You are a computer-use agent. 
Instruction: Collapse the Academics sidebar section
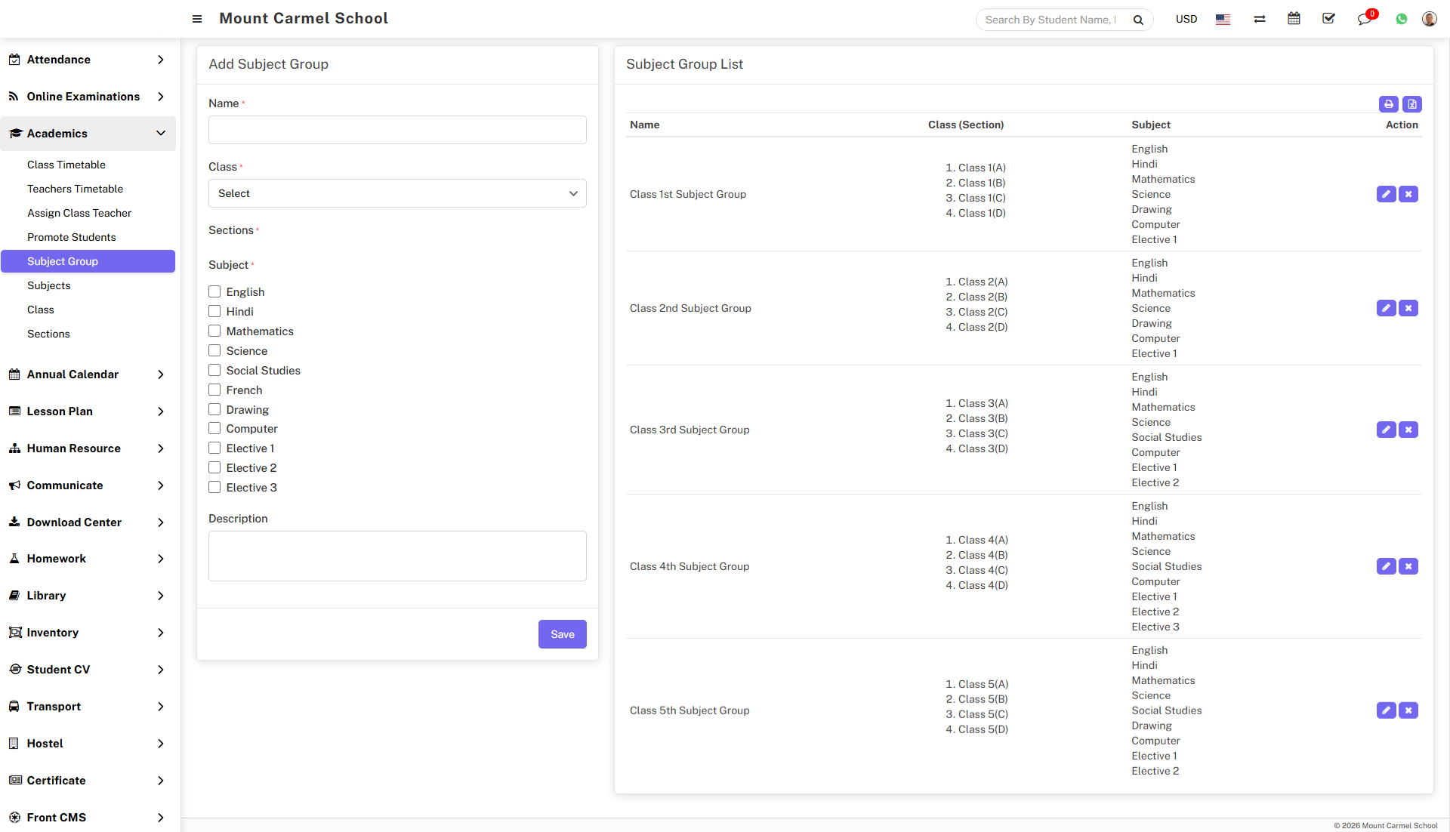88,134
